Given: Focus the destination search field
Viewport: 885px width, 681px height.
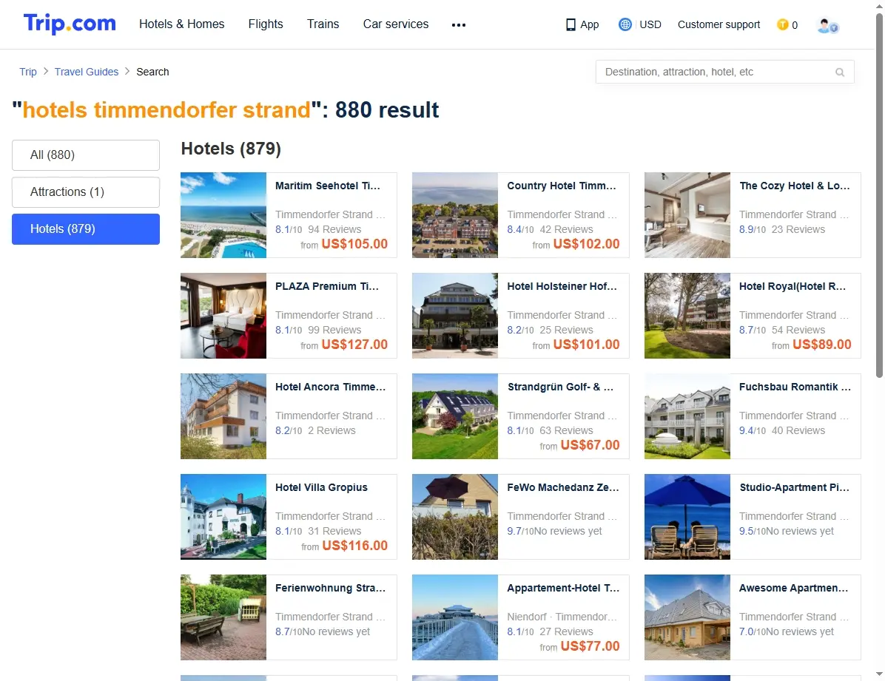Looking at the screenshot, I should pos(724,72).
